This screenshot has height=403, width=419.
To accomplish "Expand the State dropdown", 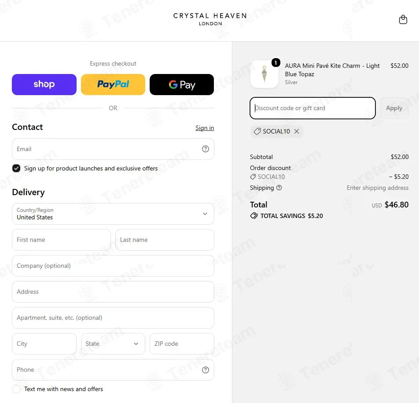I will (113, 344).
